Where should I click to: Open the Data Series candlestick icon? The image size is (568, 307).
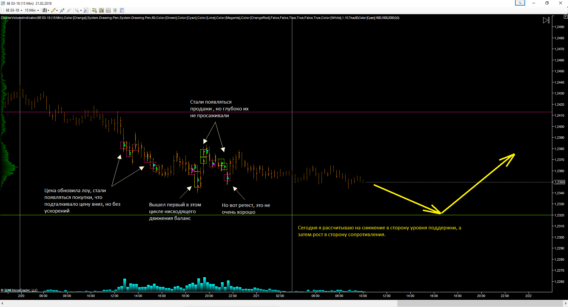[101, 10]
